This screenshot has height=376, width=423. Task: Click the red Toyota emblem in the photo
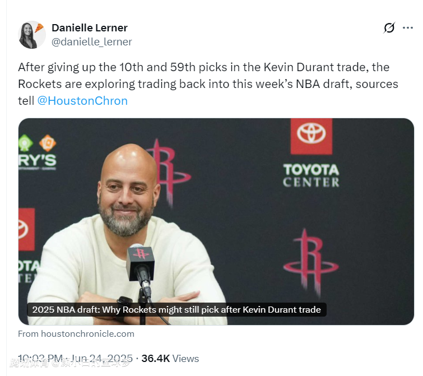point(311,135)
